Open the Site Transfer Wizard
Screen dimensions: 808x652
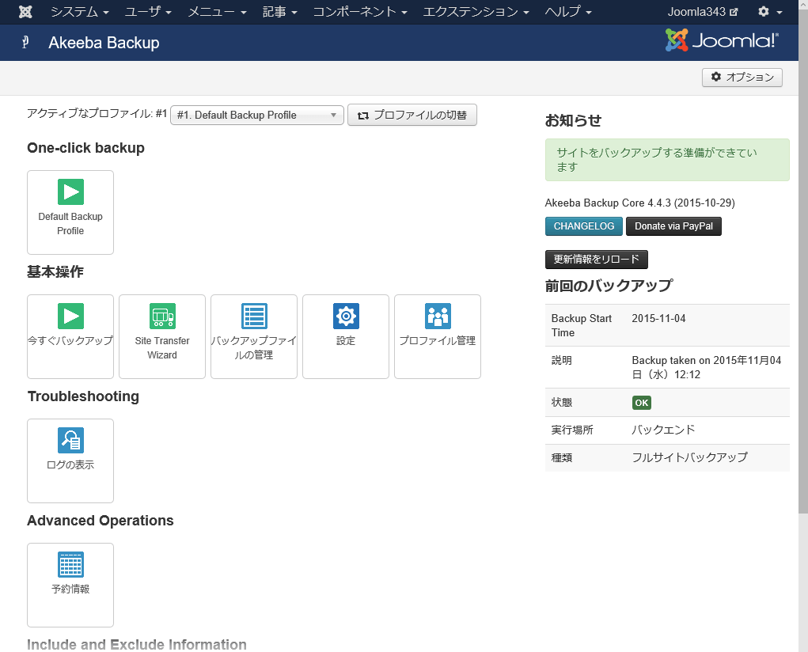coord(162,336)
